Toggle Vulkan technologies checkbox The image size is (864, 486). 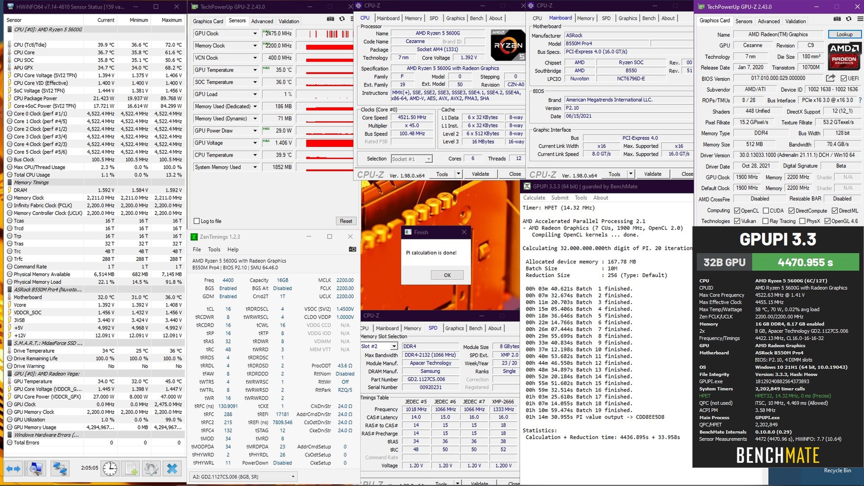point(737,221)
